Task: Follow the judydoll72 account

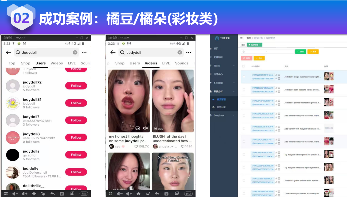Action: click(76, 86)
